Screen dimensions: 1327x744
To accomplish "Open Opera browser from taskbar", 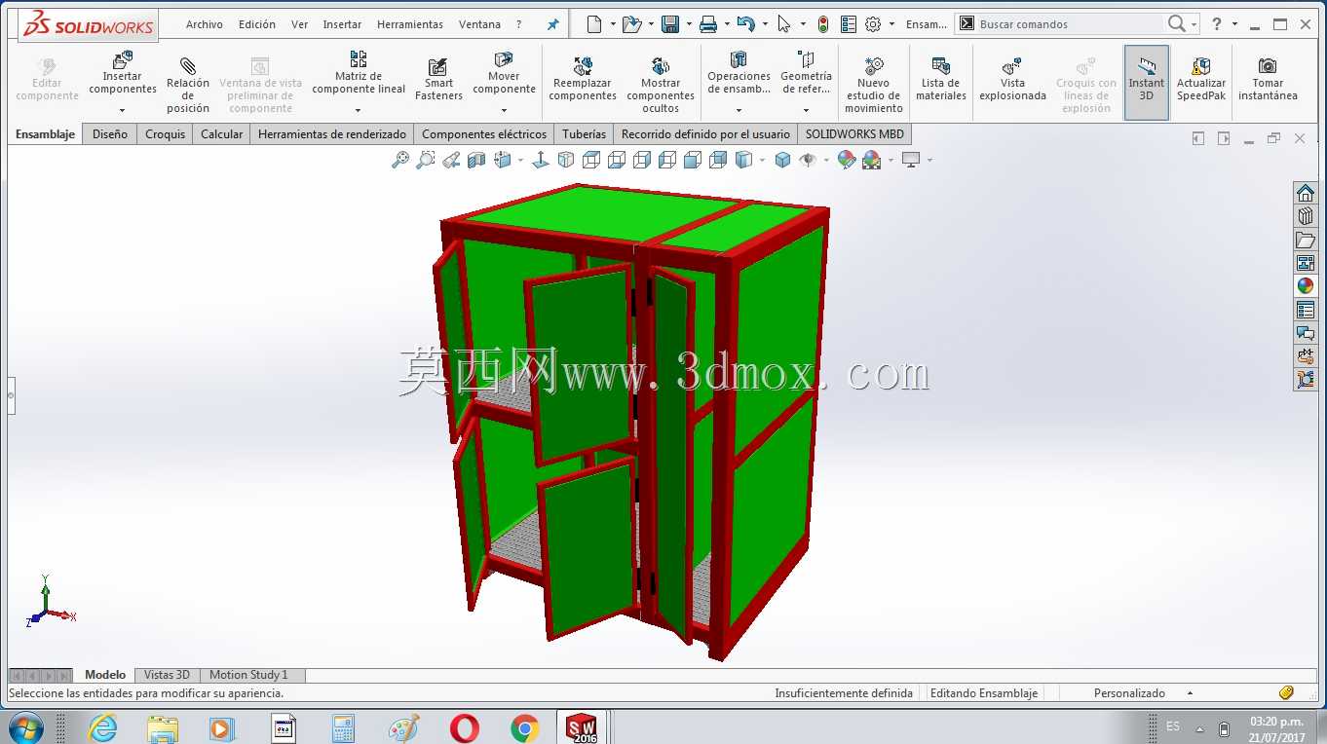I will coord(465,727).
